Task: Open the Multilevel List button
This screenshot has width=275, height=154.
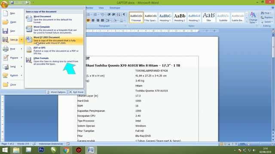Action: pos(103,15)
